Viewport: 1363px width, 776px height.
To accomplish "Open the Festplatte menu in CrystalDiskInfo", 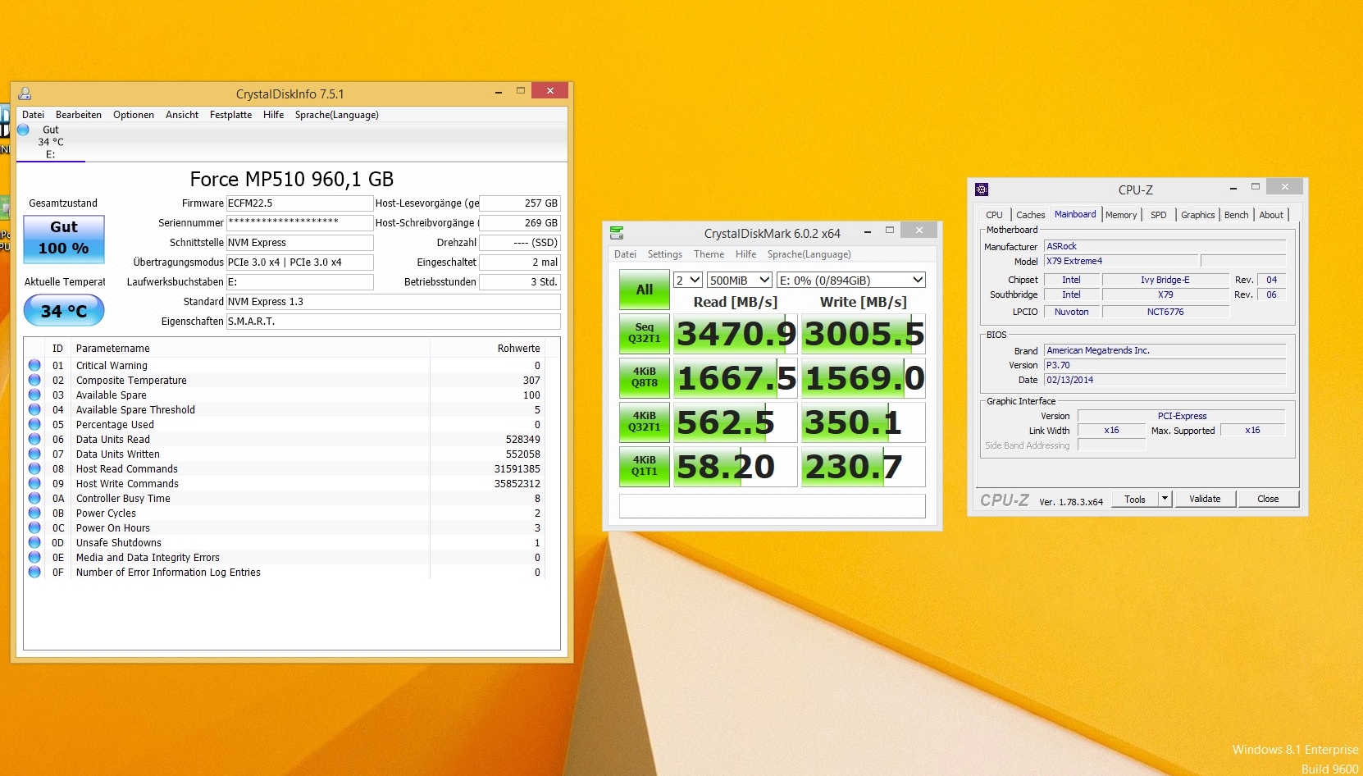I will click(x=230, y=115).
